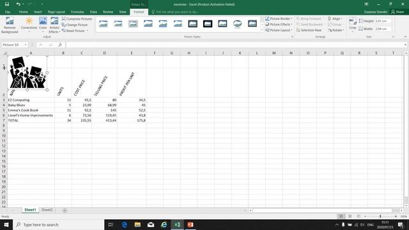409x230 pixels.
Task: Click the Save icon in quick access toolbar
Action: tap(7, 4)
